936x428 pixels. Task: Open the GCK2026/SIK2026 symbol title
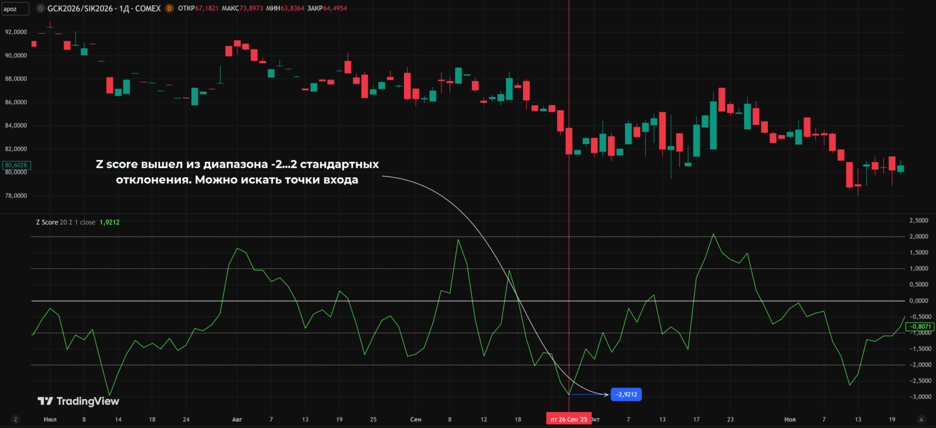(104, 8)
